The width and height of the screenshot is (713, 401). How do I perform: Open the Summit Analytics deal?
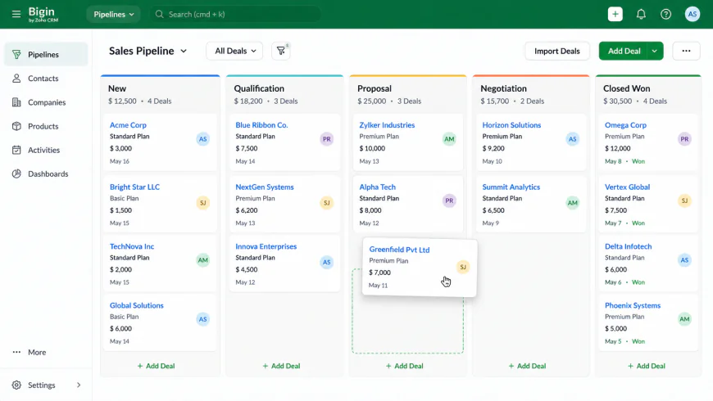pyautogui.click(x=511, y=187)
